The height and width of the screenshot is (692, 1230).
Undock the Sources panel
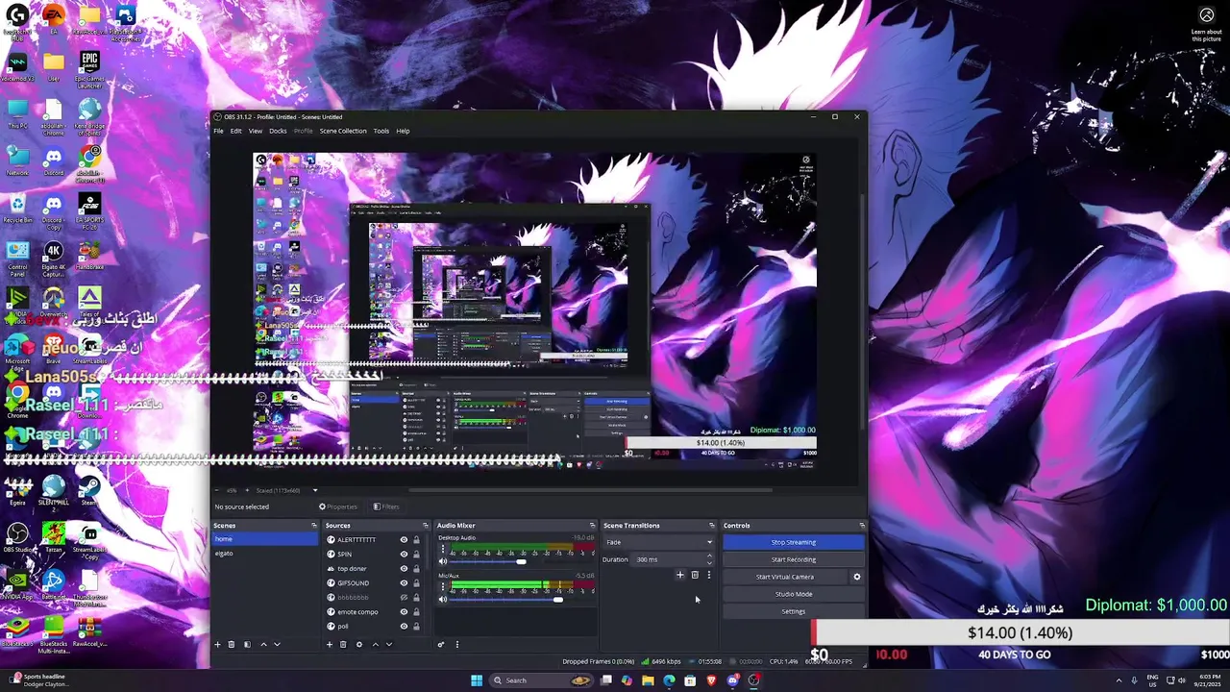[x=426, y=526]
